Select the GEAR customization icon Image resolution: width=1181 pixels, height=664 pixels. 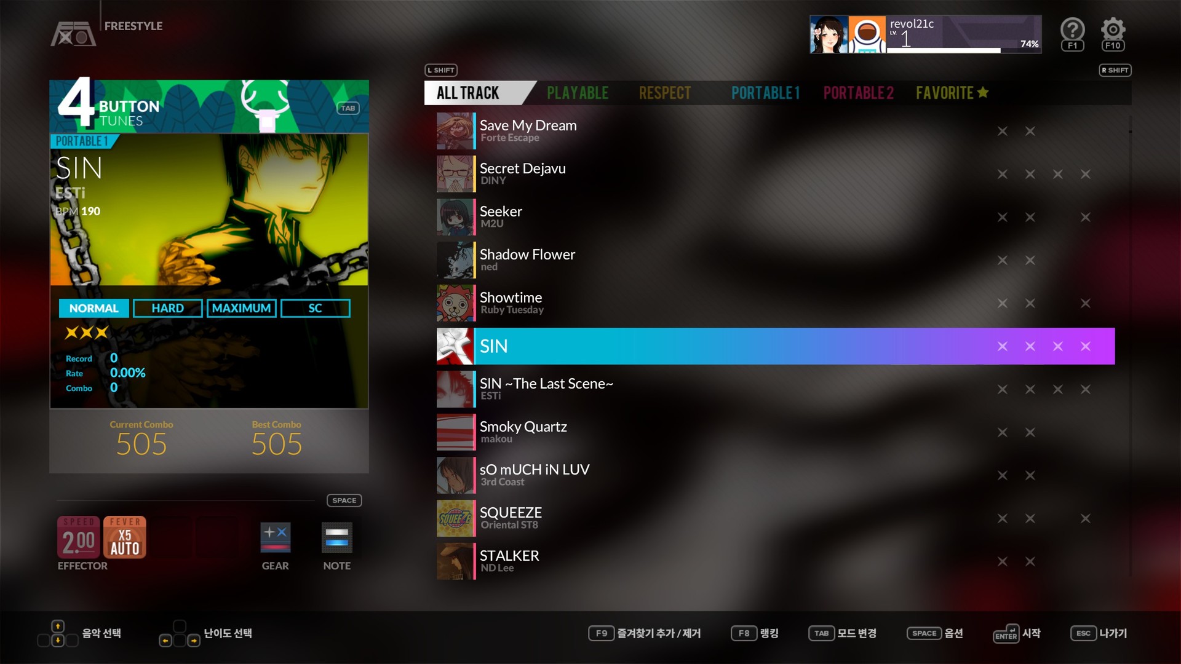pyautogui.click(x=274, y=539)
